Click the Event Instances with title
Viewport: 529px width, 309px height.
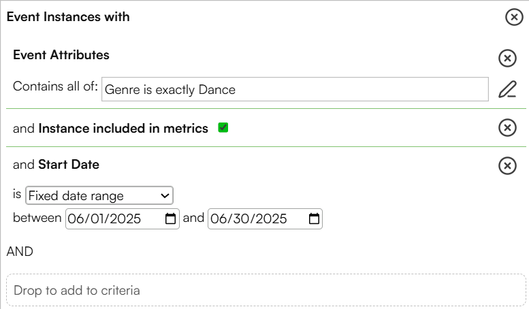tap(68, 16)
